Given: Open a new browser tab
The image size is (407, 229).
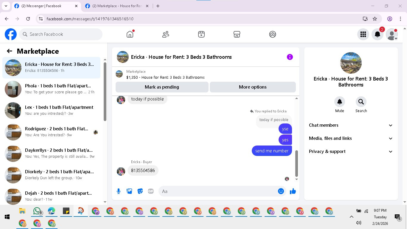Looking at the screenshot, I should 158,6.
